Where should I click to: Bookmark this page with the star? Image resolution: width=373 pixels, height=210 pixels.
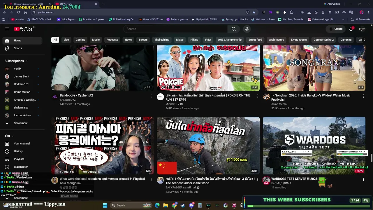254,12
